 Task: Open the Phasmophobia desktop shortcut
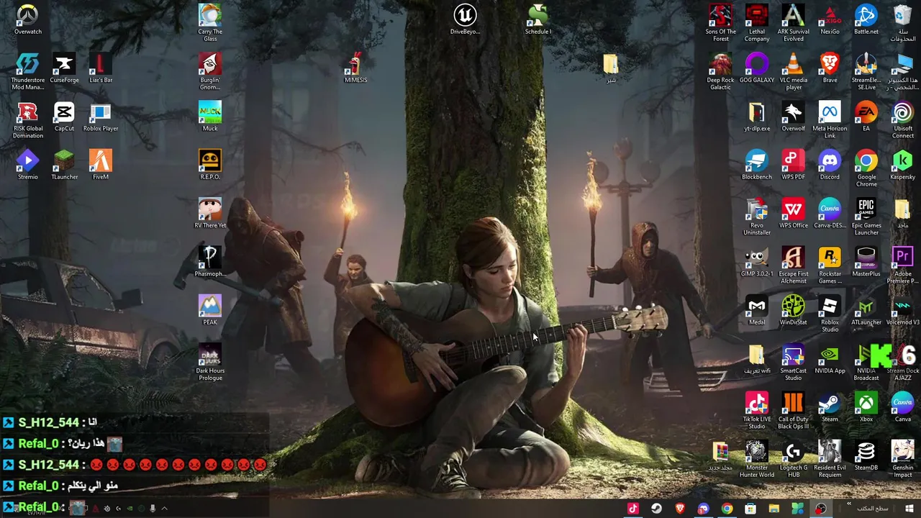[x=210, y=262]
